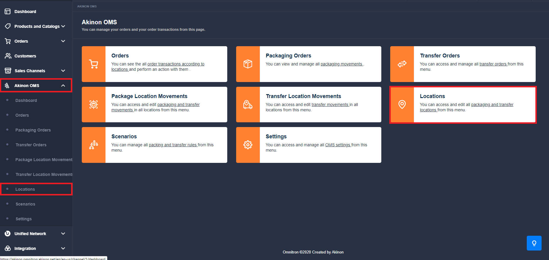Expand the Integration menu chevron

tap(63, 248)
